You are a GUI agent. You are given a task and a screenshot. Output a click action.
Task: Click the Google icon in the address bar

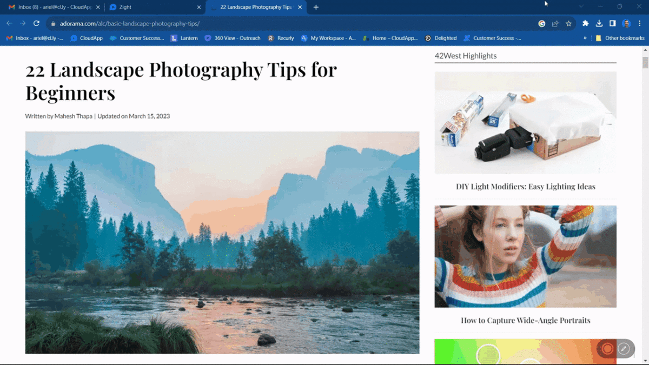point(541,24)
